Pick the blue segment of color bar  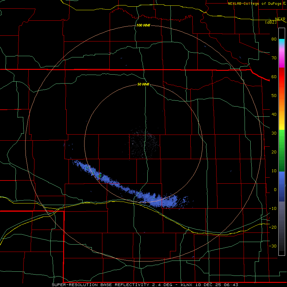pyautogui.click(x=282, y=186)
